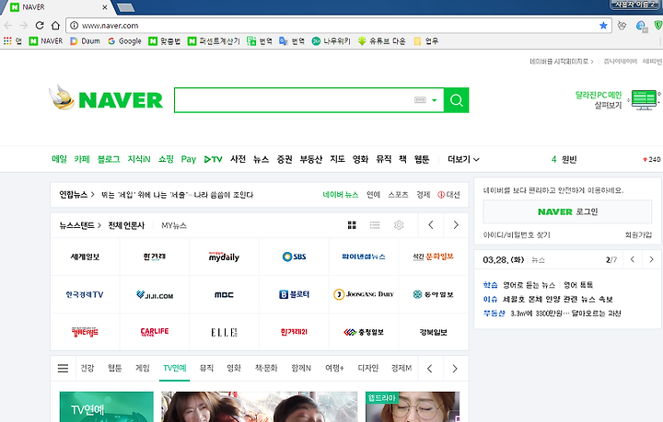Show previous topic tabs with left chevron

point(430,369)
